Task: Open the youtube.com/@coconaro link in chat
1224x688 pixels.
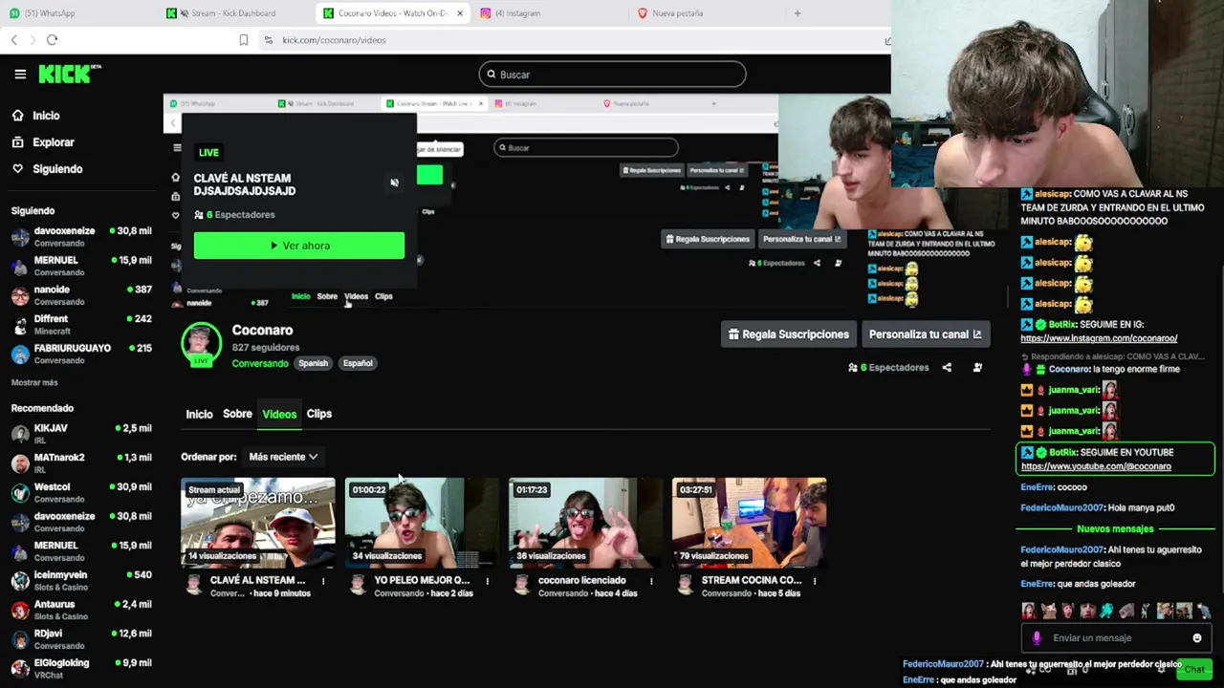Action: coord(1096,466)
